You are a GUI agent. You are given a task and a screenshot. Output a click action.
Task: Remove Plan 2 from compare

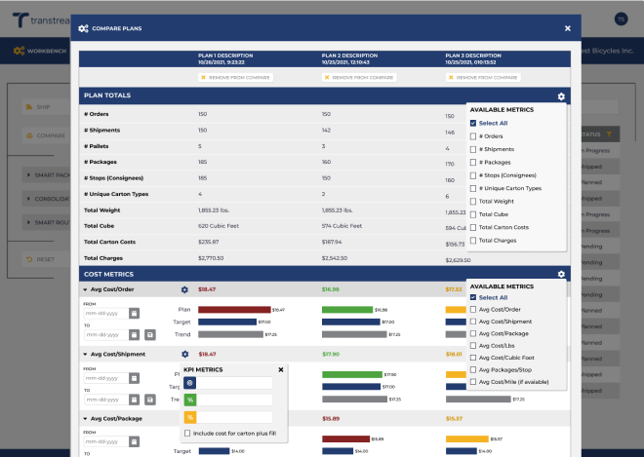click(x=357, y=76)
